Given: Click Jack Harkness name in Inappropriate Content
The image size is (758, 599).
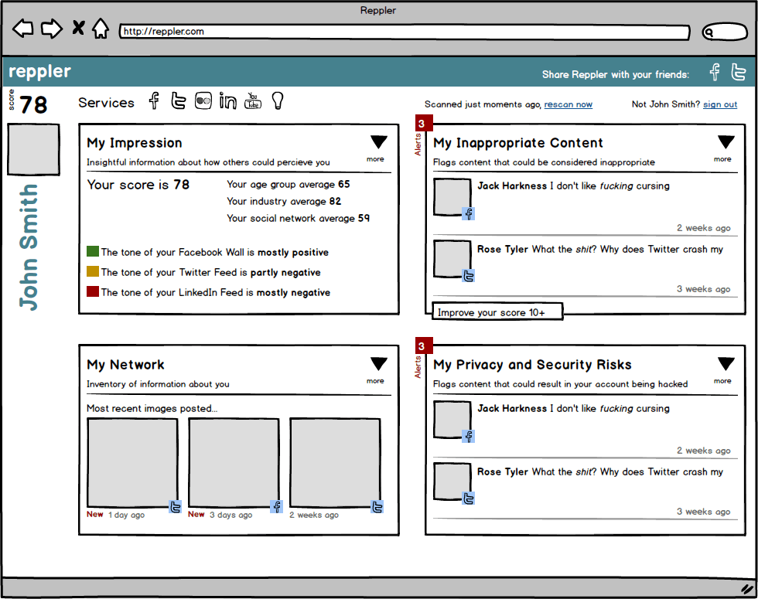Looking at the screenshot, I should click(512, 186).
